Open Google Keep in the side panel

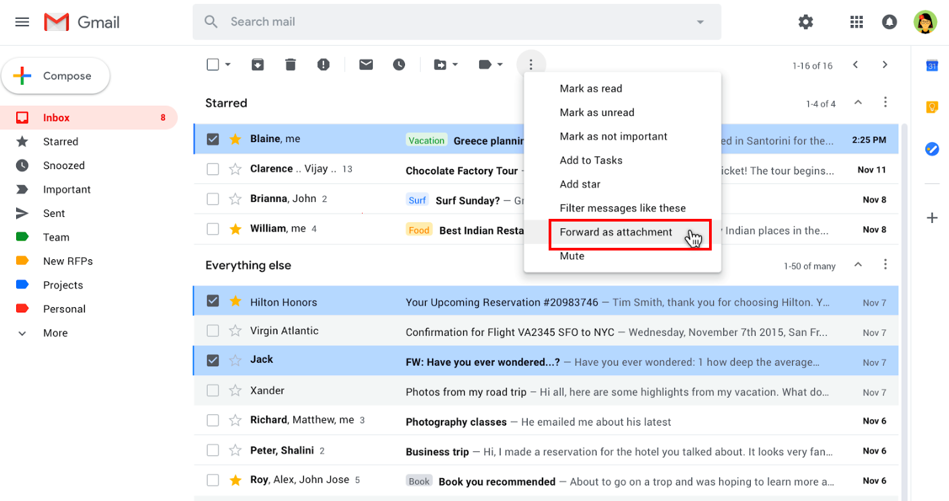931,106
